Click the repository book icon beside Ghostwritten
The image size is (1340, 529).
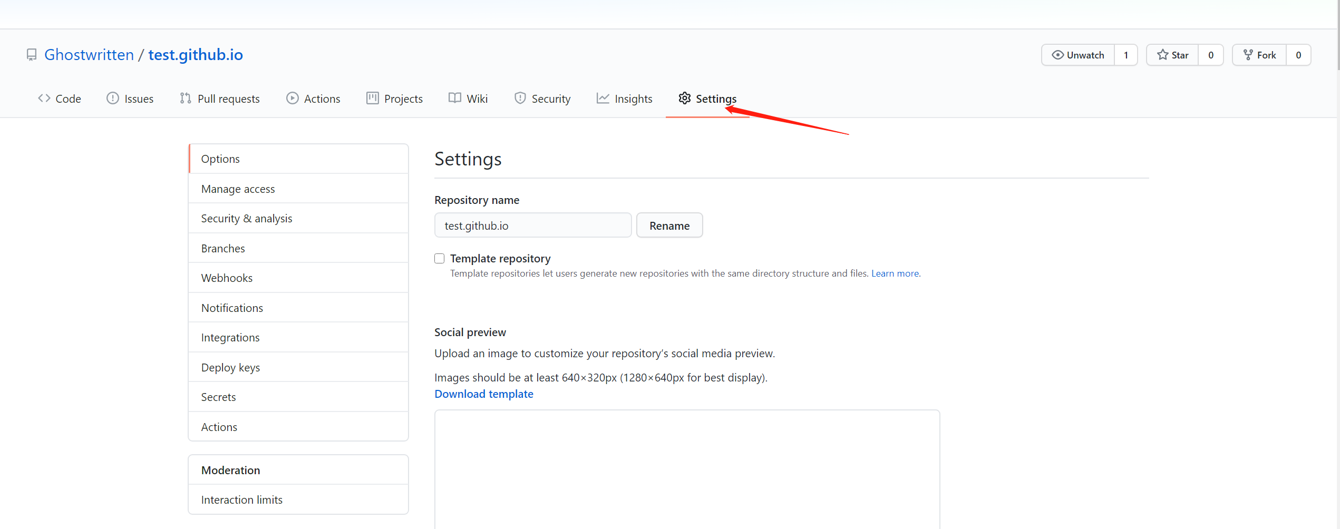coord(32,55)
